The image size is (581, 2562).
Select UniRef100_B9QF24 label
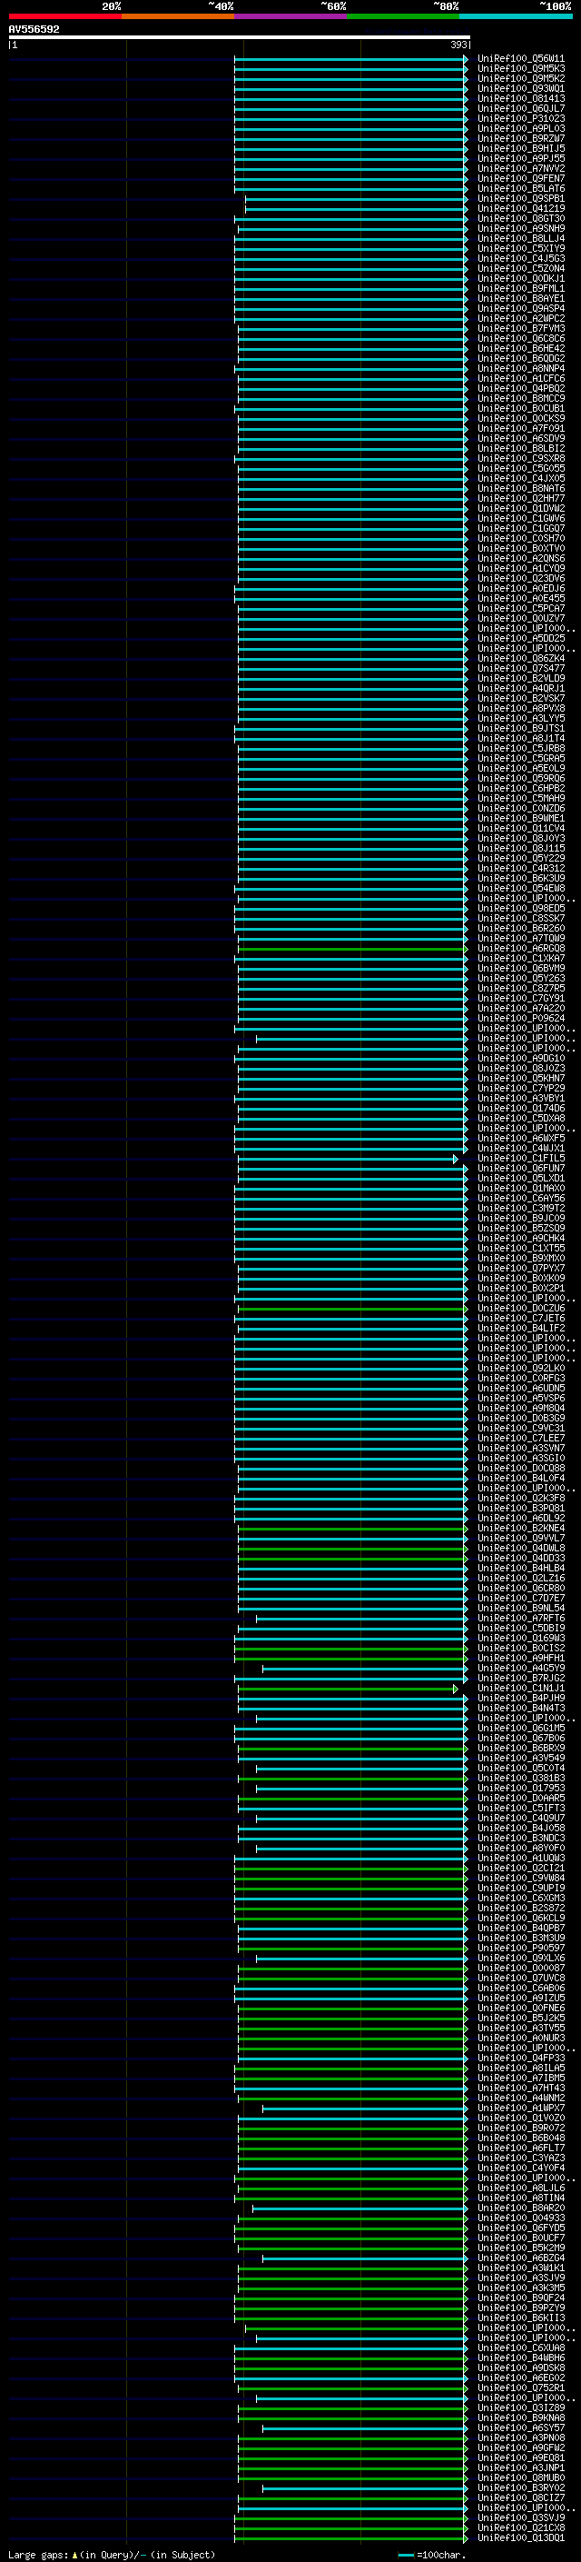(x=521, y=2298)
